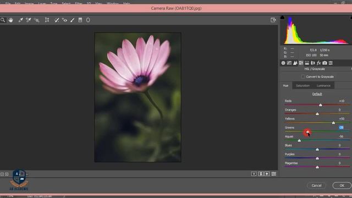The width and height of the screenshot is (352, 198).
Task: Click the OK button
Action: (x=342, y=186)
